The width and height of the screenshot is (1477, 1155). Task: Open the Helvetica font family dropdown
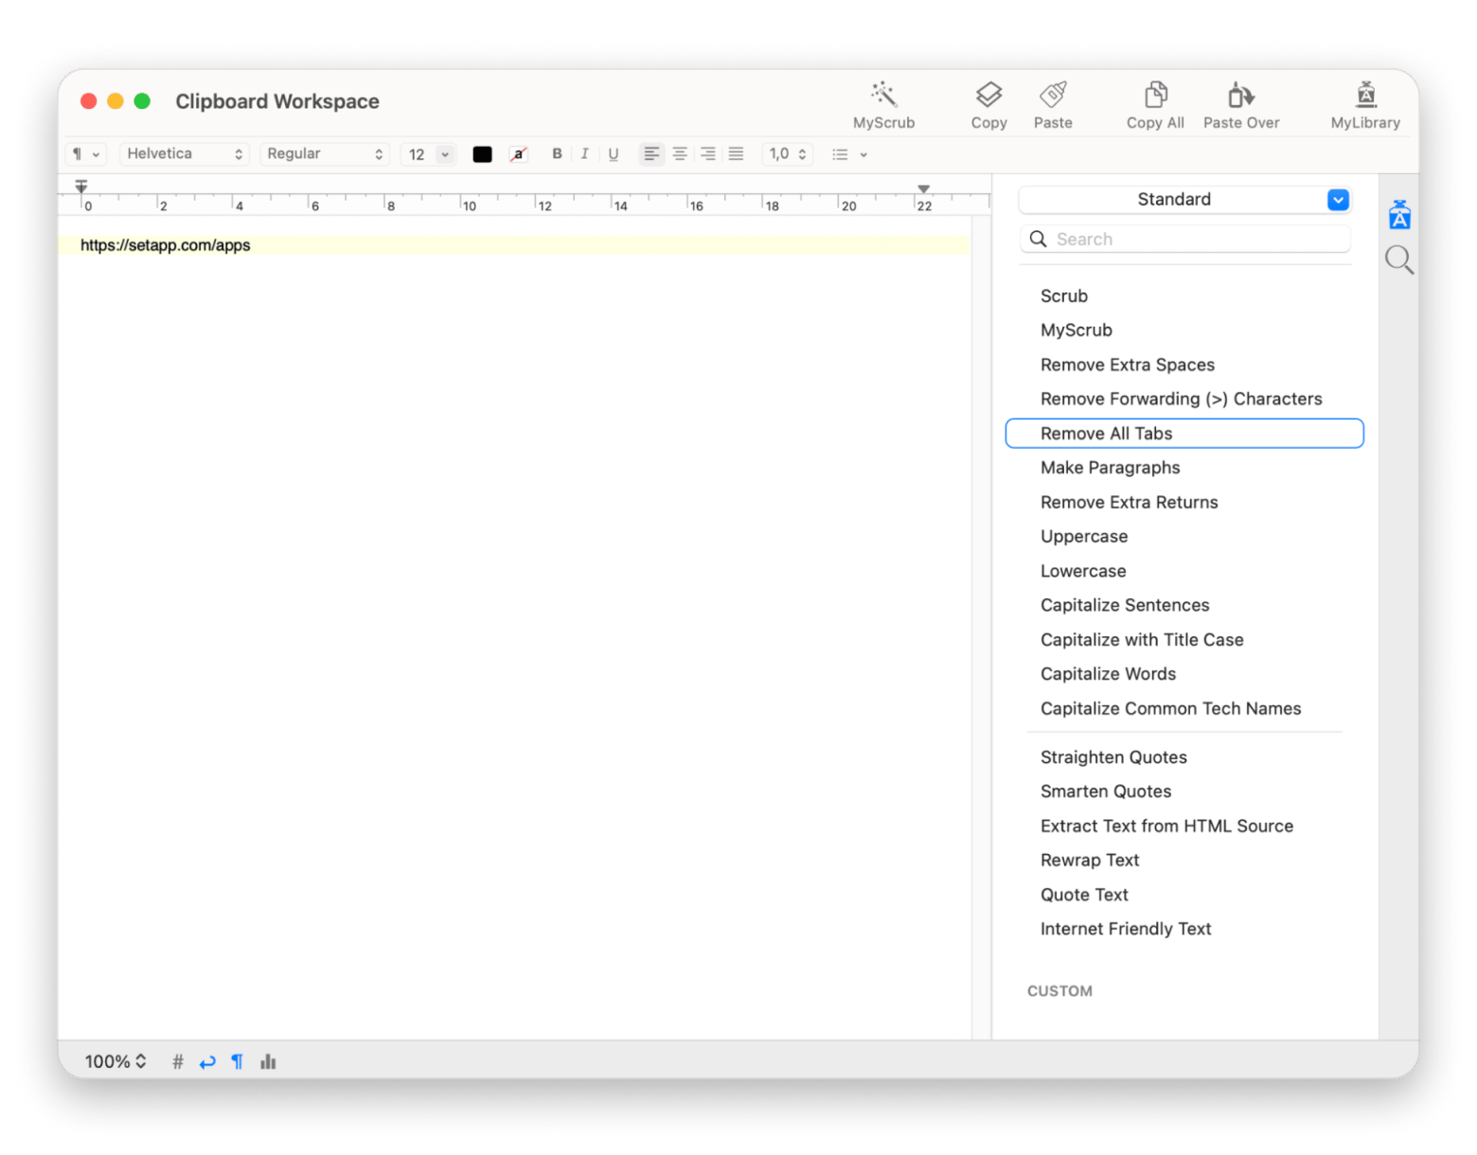tap(185, 154)
